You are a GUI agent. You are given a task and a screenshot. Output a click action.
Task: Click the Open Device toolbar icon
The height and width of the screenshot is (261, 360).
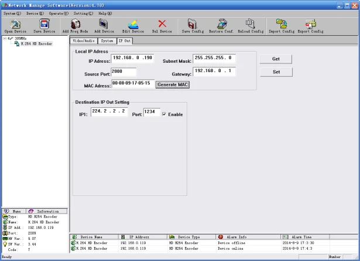click(15, 24)
